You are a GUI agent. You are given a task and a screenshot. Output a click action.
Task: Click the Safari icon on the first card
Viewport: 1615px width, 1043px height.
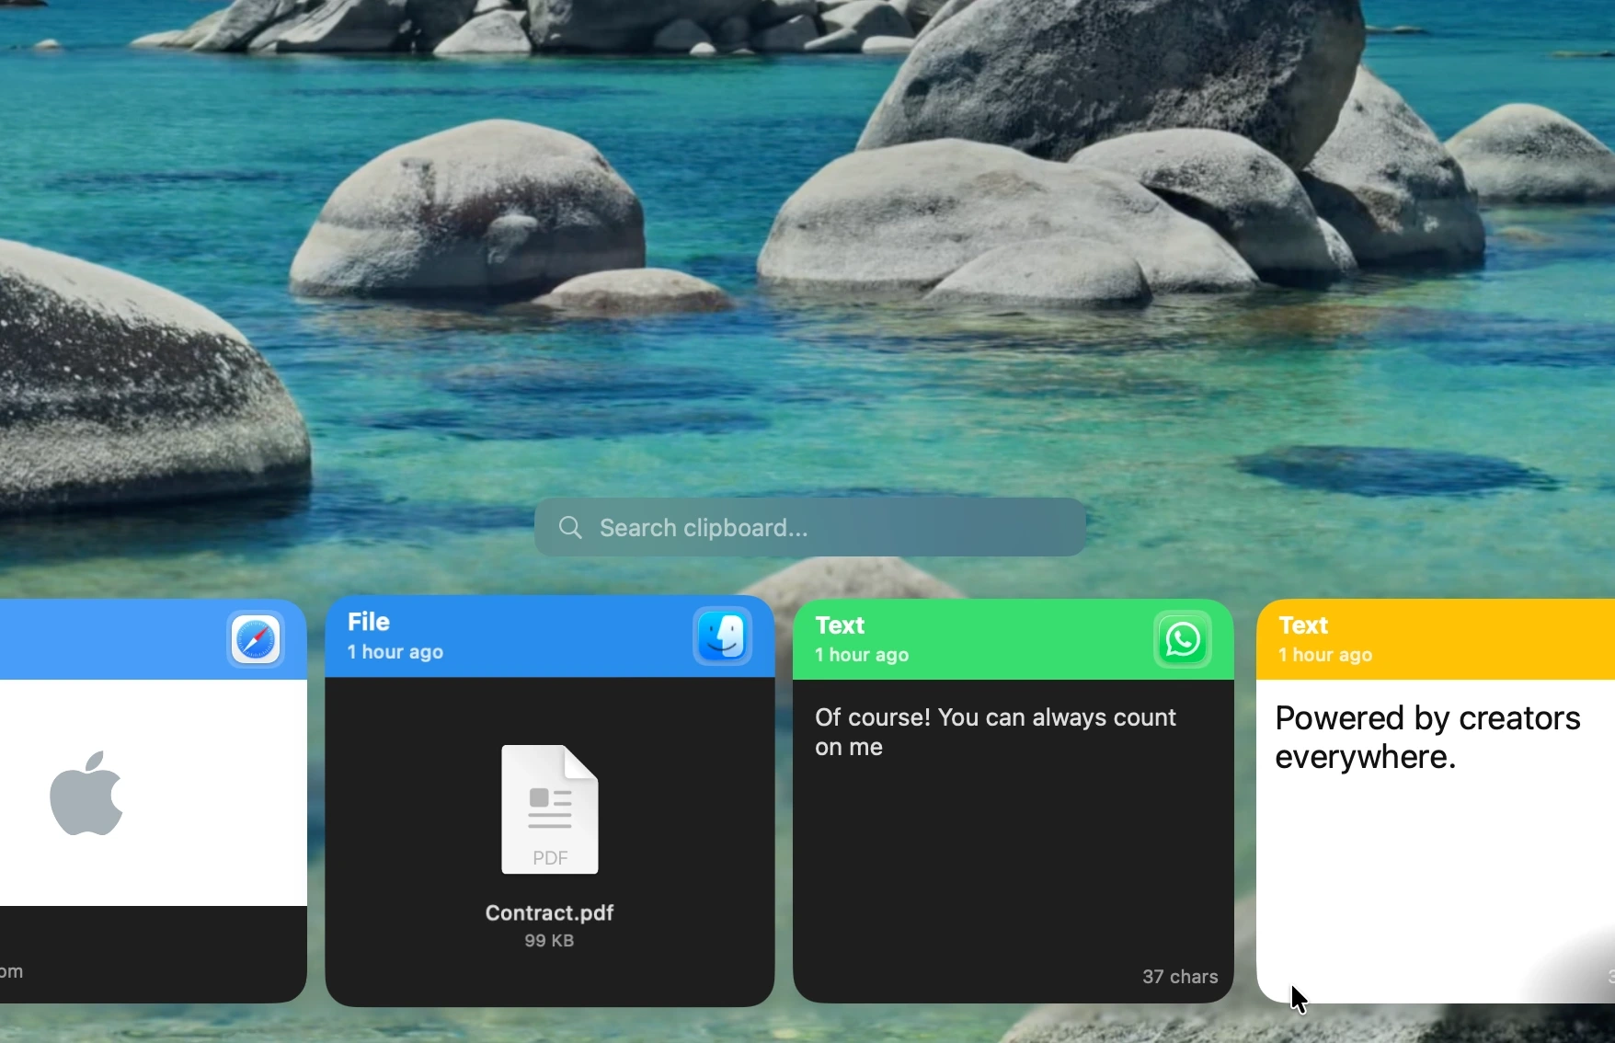point(256,639)
